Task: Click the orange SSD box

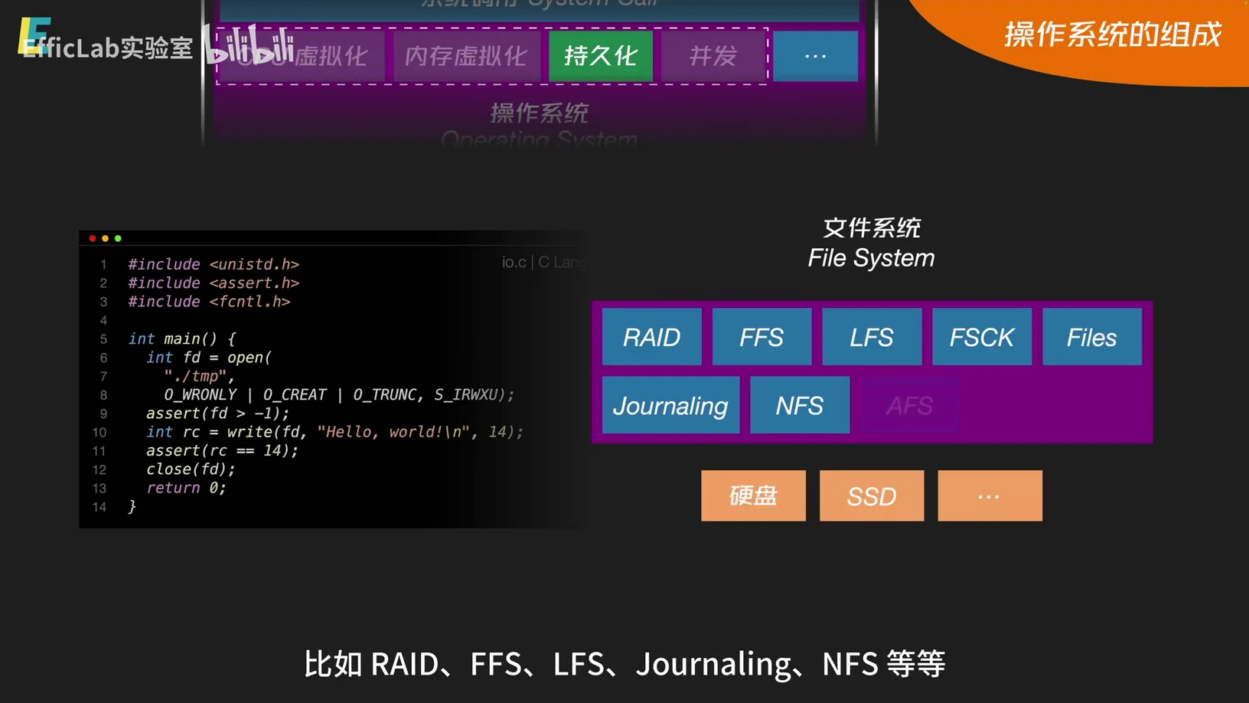Action: coord(872,496)
